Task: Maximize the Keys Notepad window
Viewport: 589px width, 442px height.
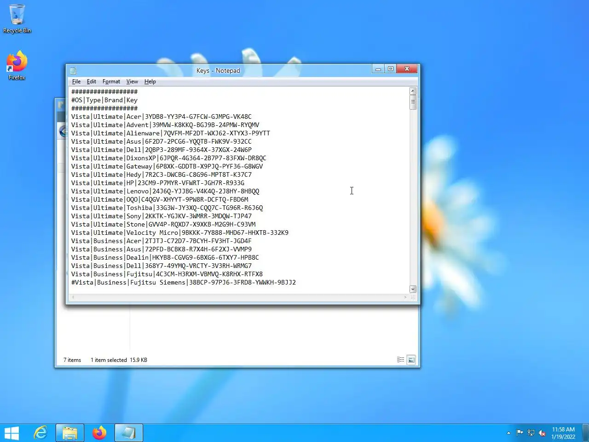Action: 390,69
